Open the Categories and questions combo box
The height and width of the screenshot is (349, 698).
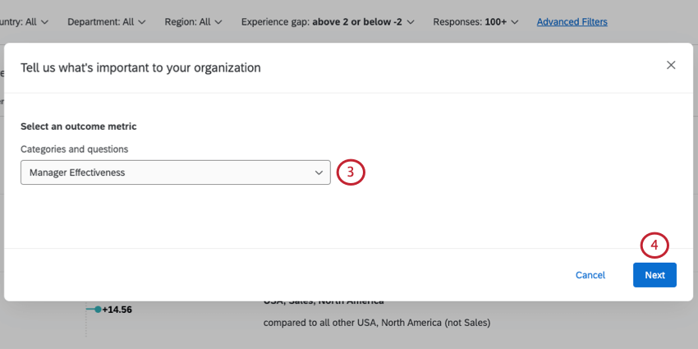point(175,172)
